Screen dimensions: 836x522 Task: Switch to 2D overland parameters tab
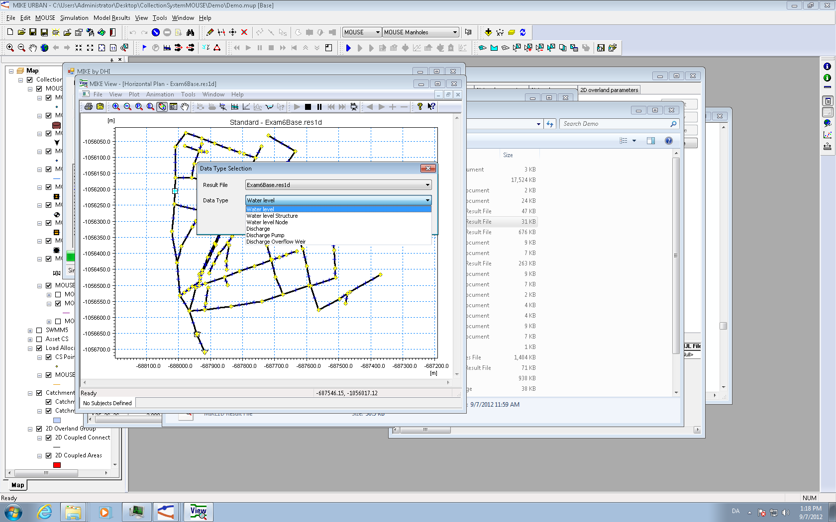coord(609,90)
